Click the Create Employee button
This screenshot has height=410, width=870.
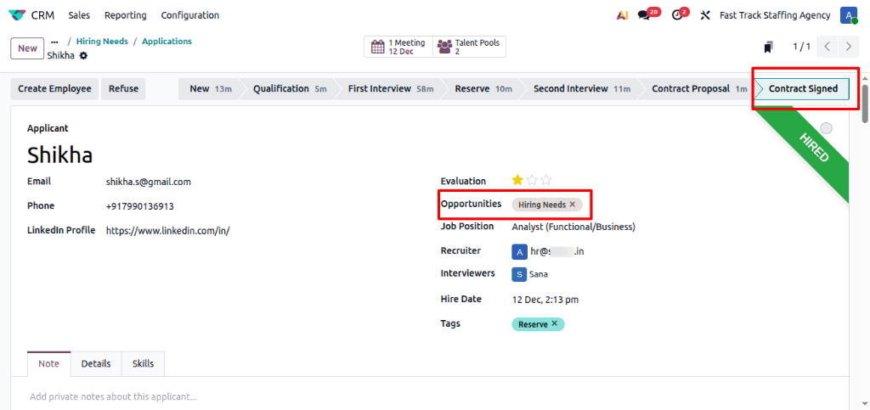pos(54,89)
